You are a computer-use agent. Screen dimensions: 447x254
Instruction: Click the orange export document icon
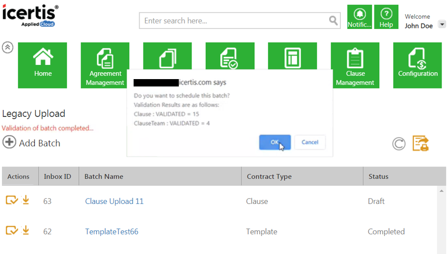pos(420,143)
